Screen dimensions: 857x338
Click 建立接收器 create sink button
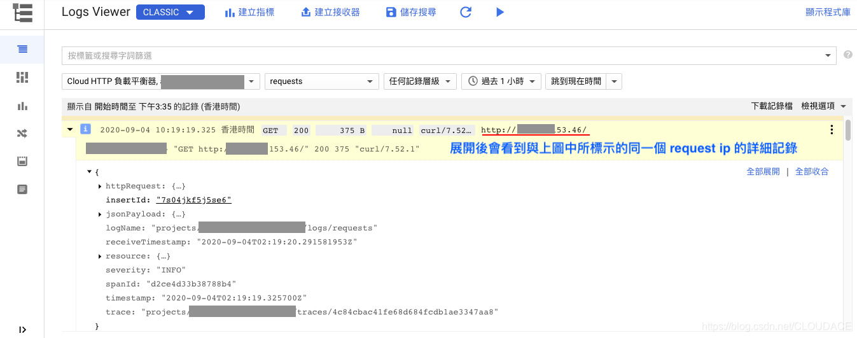330,12
